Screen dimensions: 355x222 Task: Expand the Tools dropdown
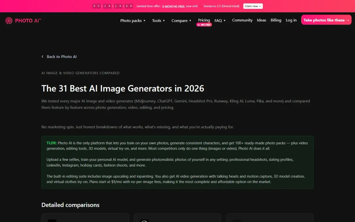158,21
